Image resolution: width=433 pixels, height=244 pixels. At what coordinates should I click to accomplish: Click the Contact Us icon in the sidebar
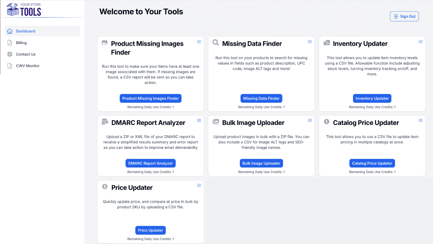9,54
